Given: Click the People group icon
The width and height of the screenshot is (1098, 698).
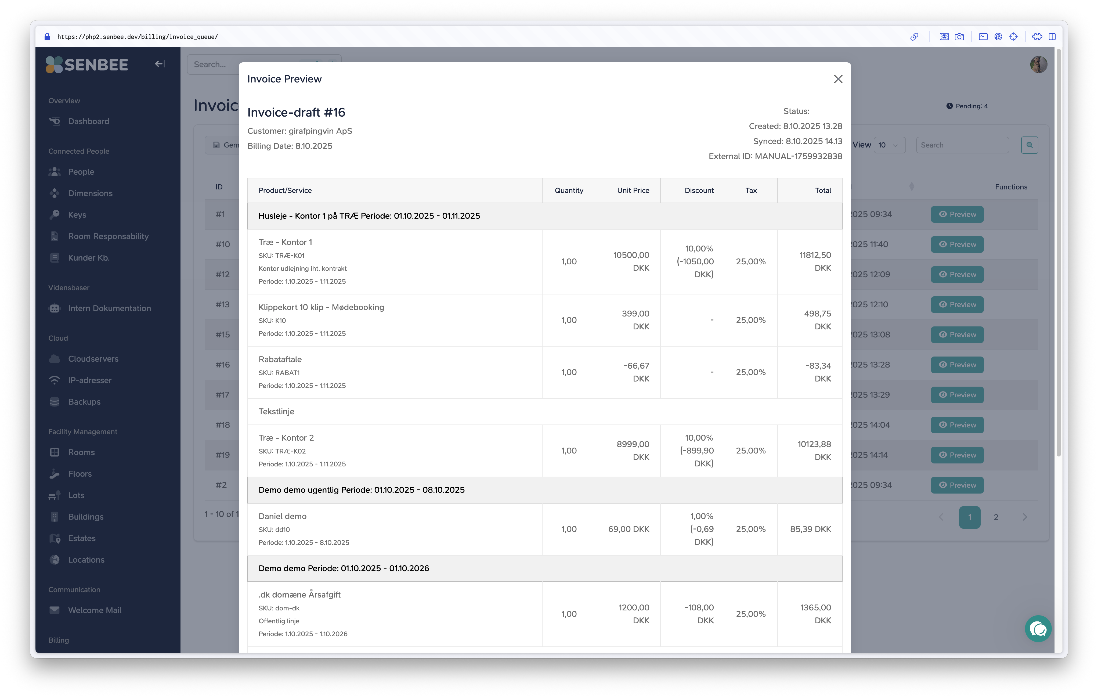Looking at the screenshot, I should [55, 172].
